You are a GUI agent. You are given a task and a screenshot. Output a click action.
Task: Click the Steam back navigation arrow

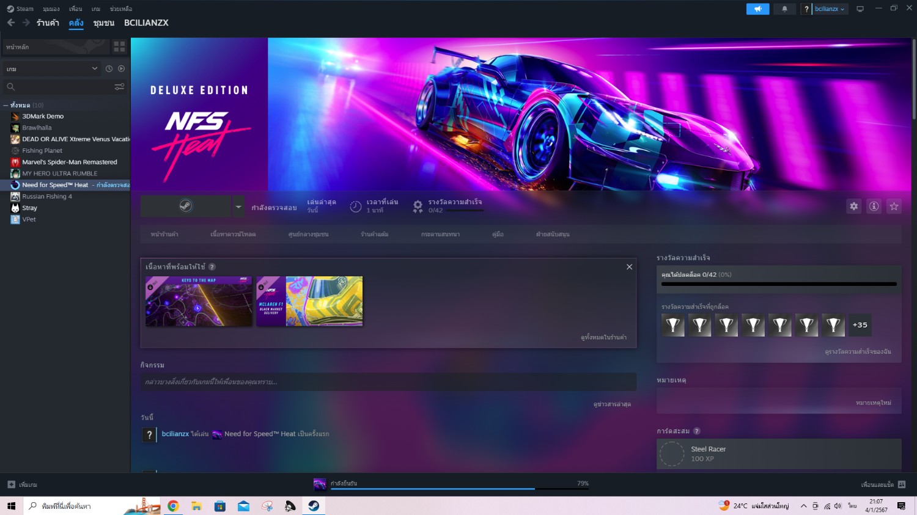click(x=11, y=23)
